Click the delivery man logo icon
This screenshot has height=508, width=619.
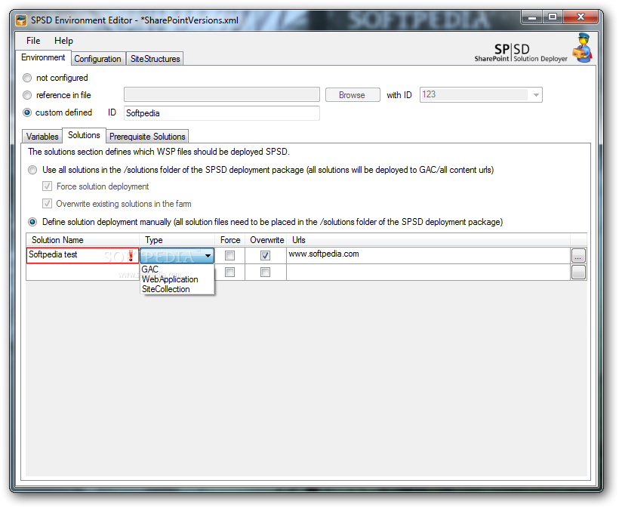click(x=583, y=48)
